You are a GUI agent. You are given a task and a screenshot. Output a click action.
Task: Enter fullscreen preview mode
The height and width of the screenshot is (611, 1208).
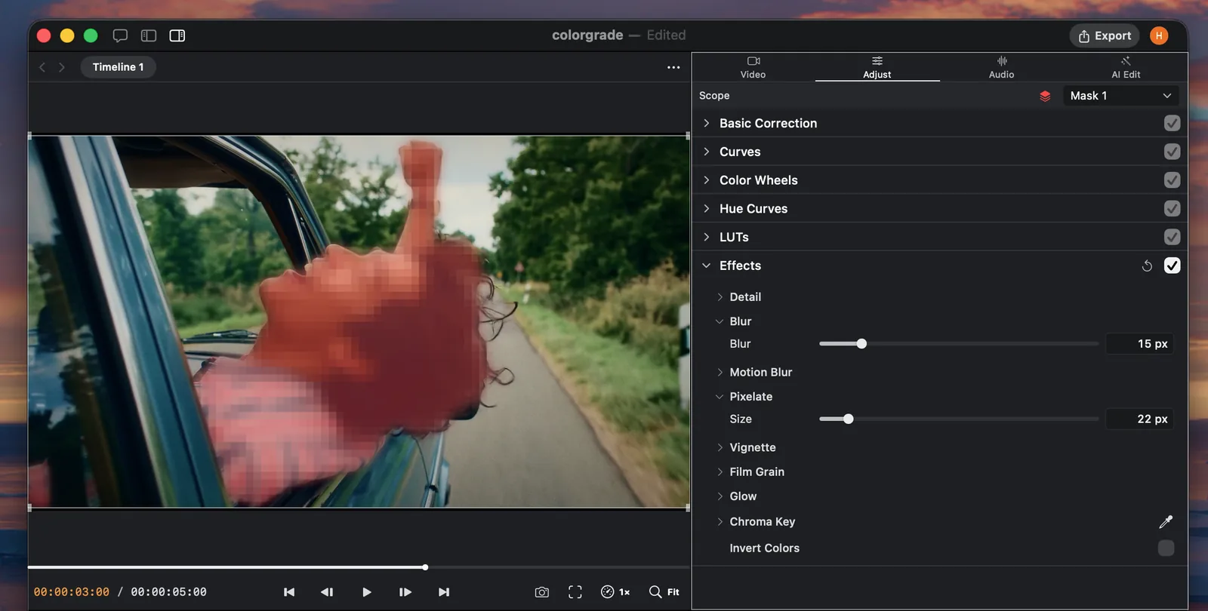575,592
